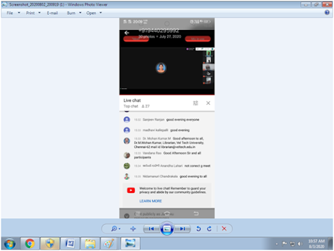Close the Live chat panel
334x251 pixels.
click(x=208, y=103)
